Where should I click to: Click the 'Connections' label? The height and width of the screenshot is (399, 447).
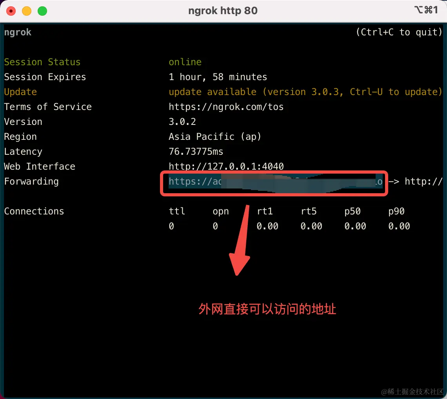click(34, 211)
